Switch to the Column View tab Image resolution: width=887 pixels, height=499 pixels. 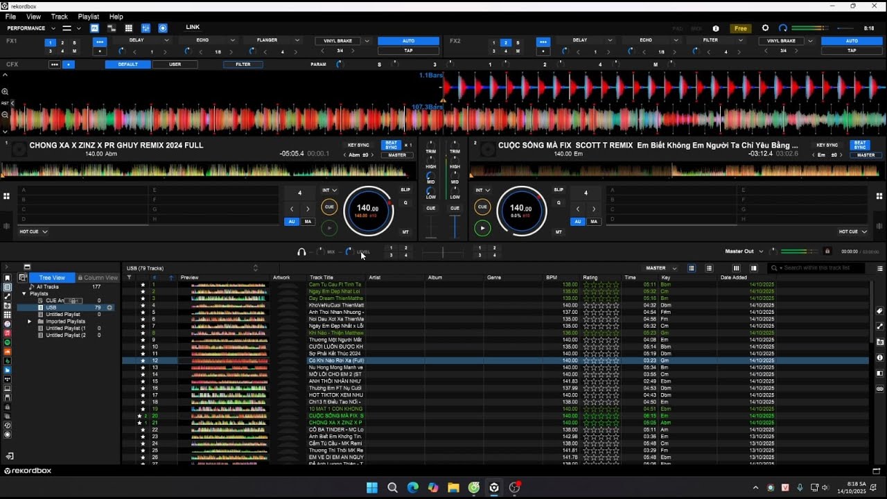click(98, 278)
